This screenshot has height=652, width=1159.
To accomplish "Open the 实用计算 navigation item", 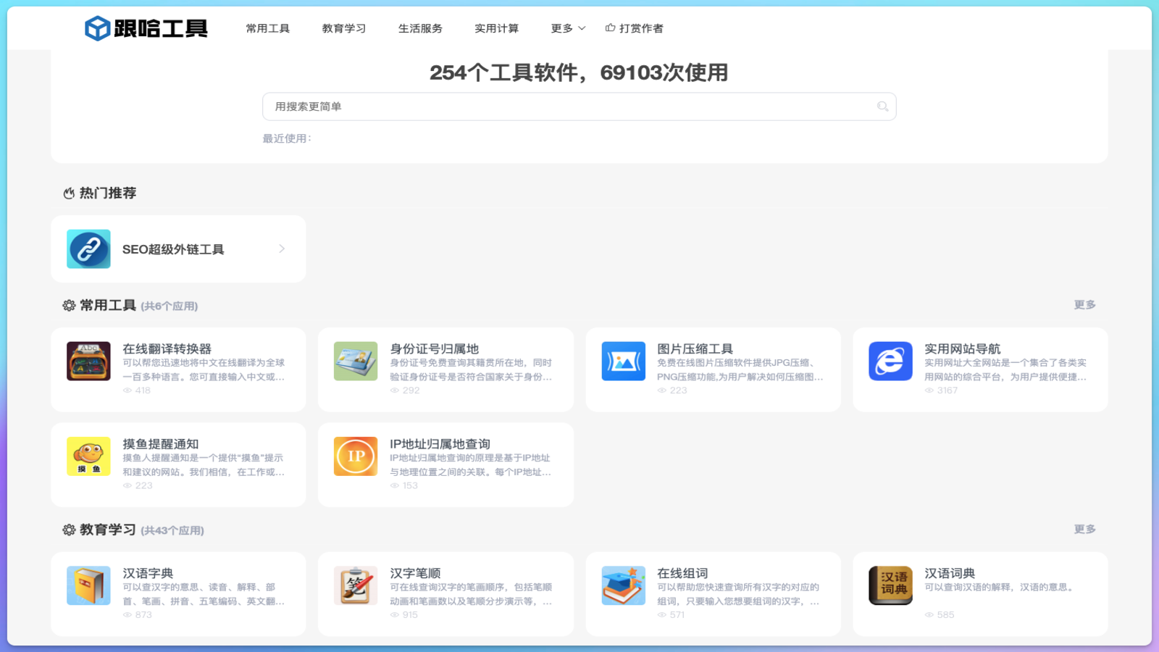I will click(496, 28).
